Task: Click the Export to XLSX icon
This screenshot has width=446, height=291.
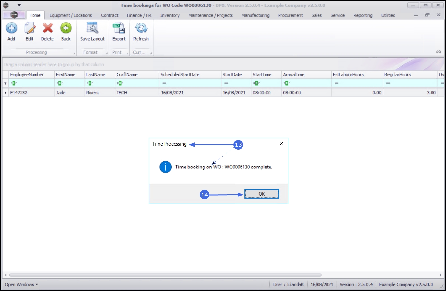Action: (119, 28)
